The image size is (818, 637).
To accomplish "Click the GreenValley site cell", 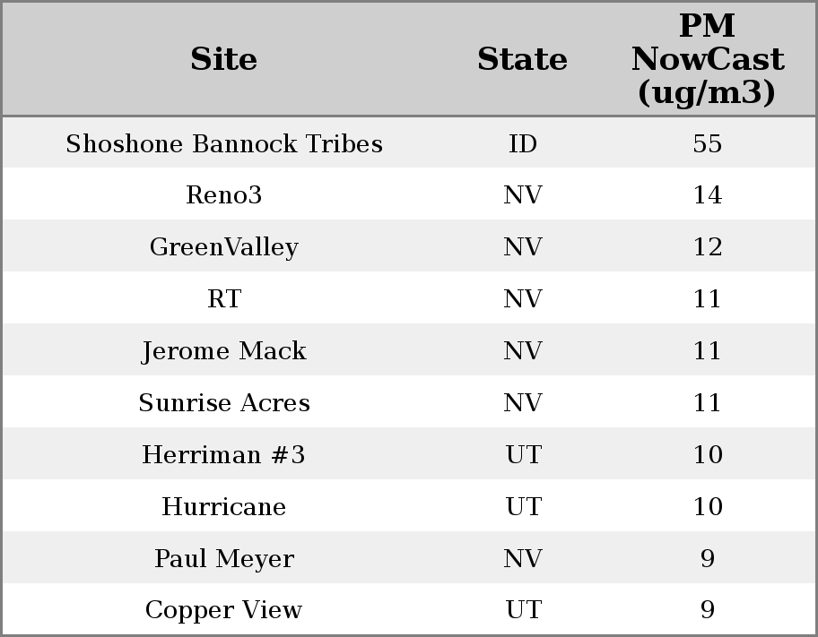I will coord(224,247).
